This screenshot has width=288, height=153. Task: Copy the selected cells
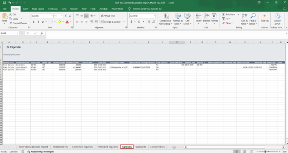coord(14,19)
